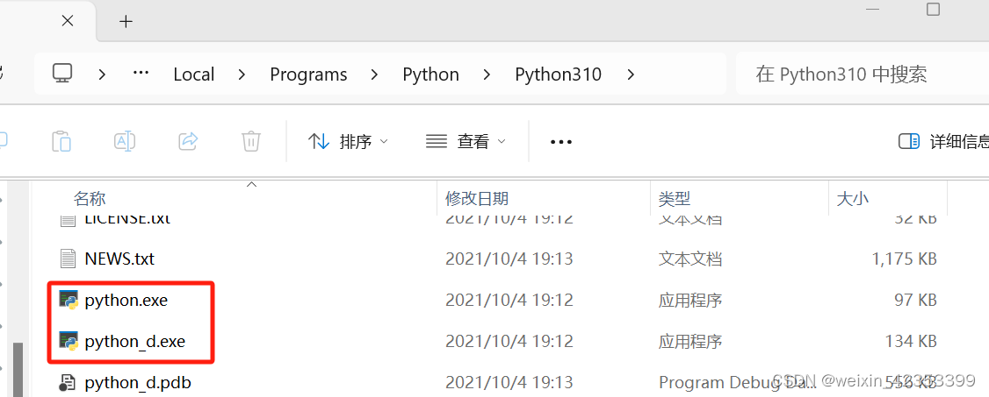This screenshot has height=397, width=989.
Task: Close the current File Explorer tab
Action: pos(68,21)
